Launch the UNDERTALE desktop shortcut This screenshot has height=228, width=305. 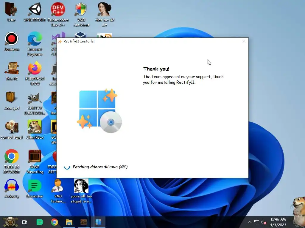click(x=35, y=12)
